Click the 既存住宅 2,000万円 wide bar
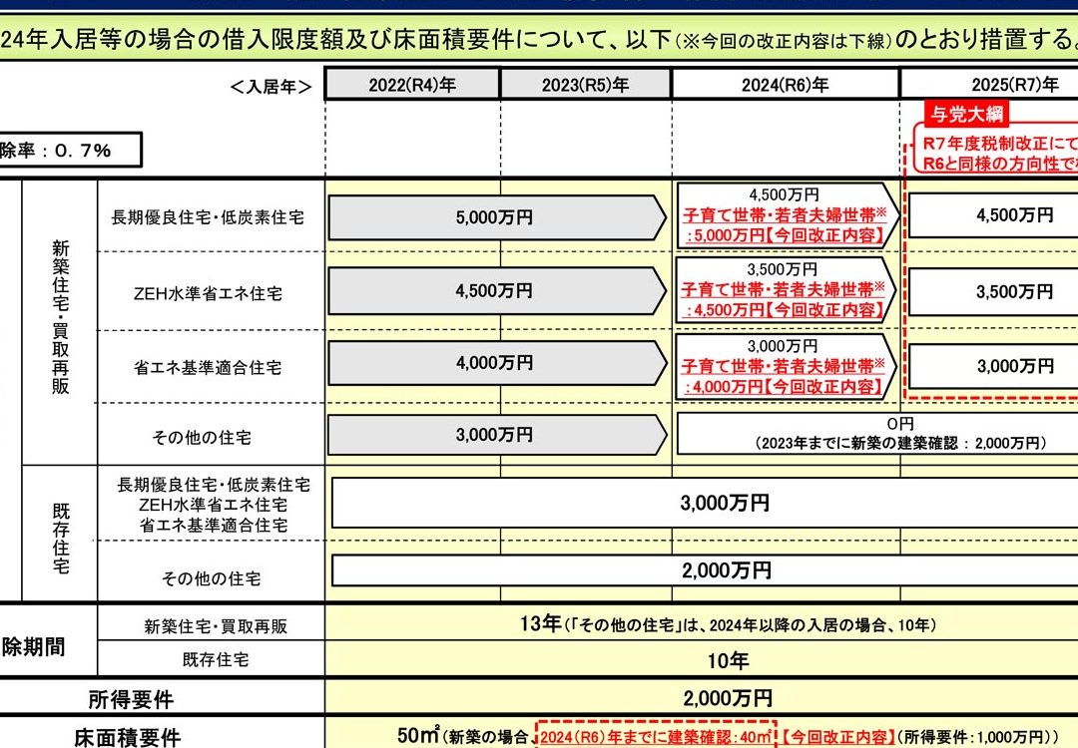Viewport: 1078px width, 748px height. (x=706, y=570)
